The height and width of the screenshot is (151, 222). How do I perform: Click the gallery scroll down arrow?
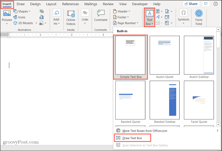(218, 124)
